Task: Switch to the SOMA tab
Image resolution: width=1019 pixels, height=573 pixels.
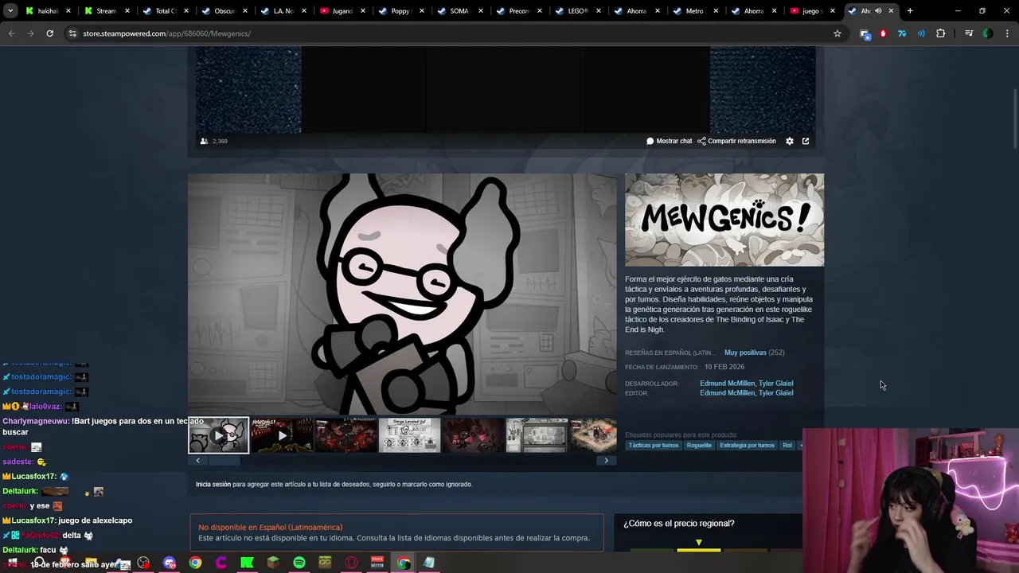Action: [459, 11]
